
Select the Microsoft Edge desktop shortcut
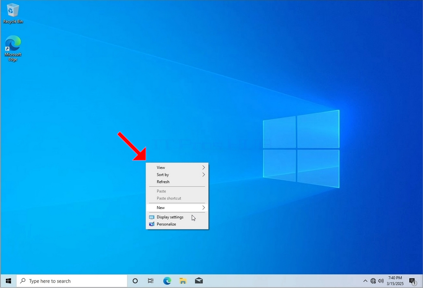pos(13,48)
